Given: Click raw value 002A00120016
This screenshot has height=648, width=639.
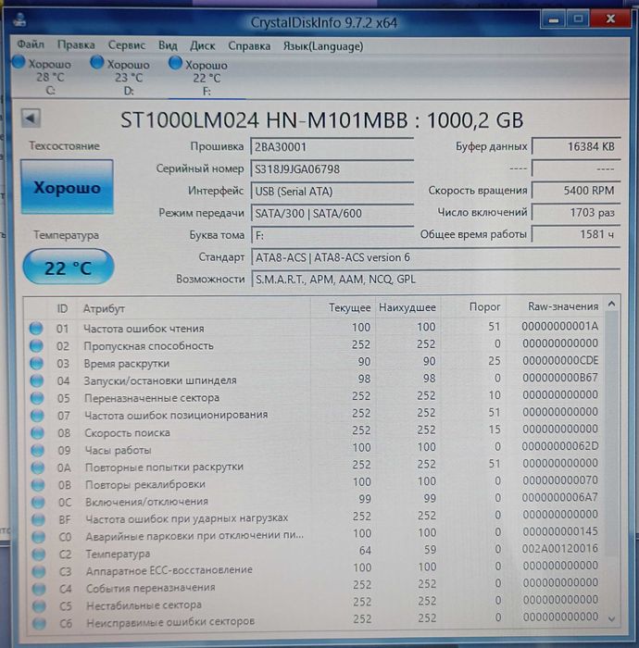Looking at the screenshot, I should click(560, 549).
